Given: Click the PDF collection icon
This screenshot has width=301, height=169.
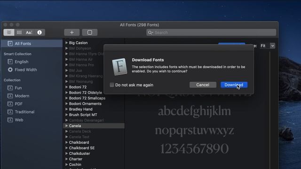Looking at the screenshot, I should (x=10, y=104).
